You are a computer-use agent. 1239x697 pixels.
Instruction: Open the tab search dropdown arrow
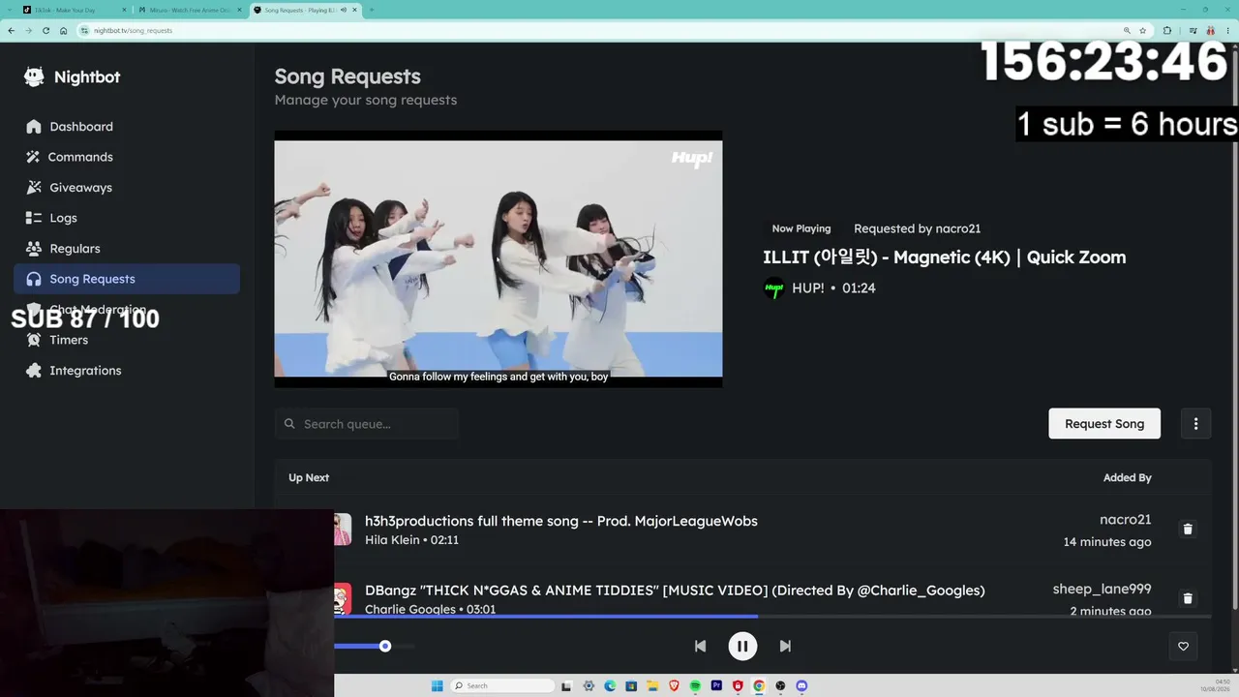(x=9, y=10)
